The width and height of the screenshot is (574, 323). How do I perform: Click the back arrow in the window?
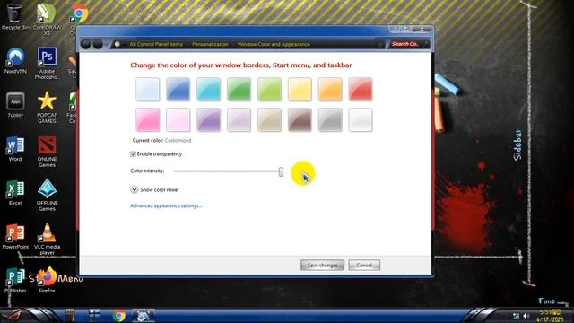pyautogui.click(x=86, y=44)
